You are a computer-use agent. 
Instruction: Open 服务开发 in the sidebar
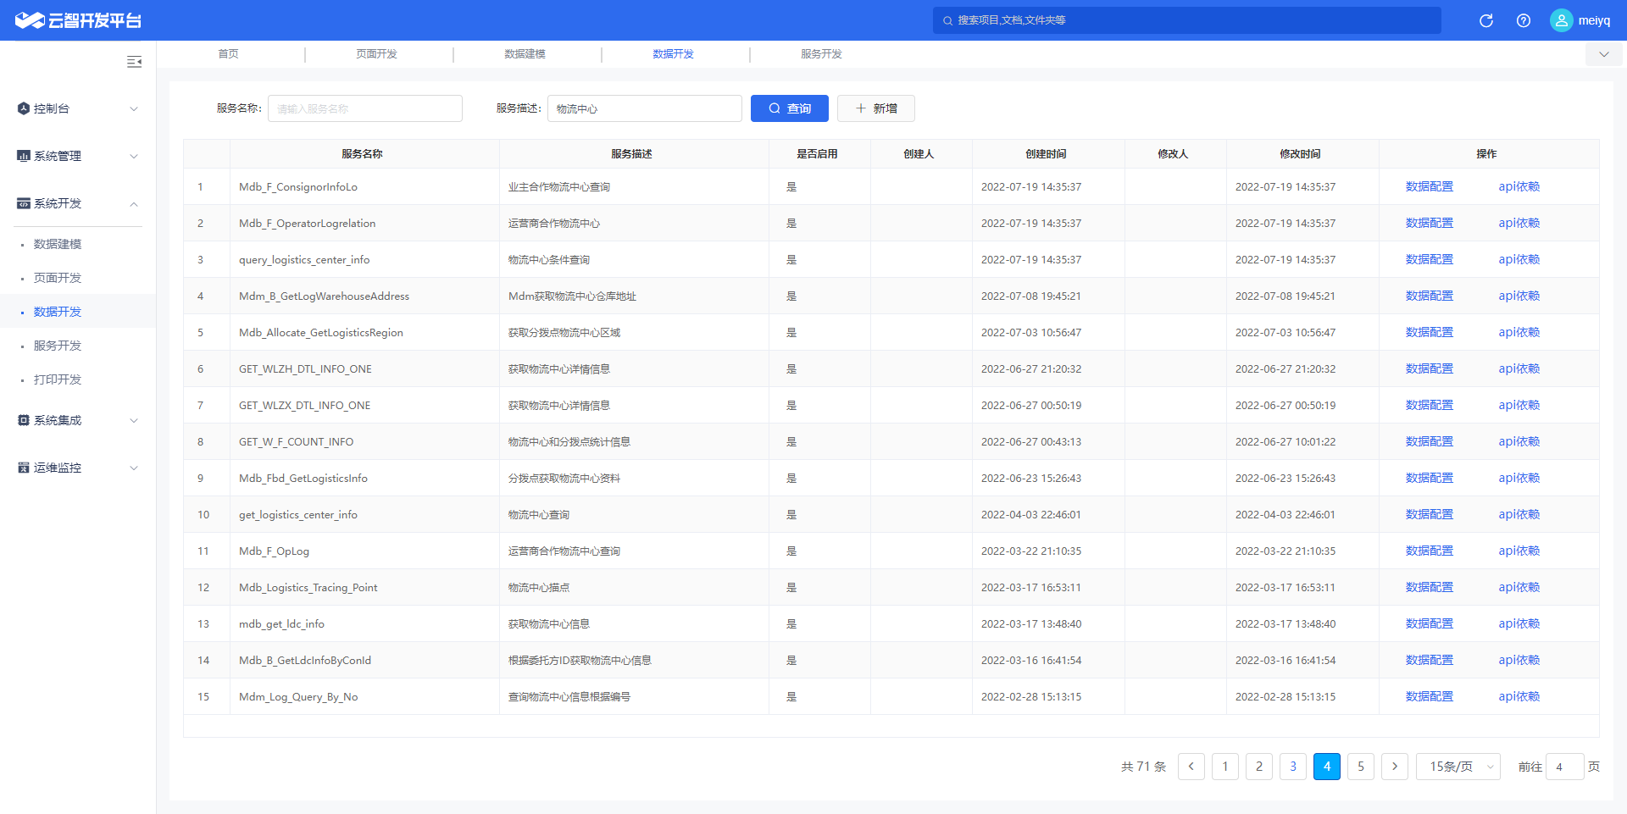(x=58, y=346)
